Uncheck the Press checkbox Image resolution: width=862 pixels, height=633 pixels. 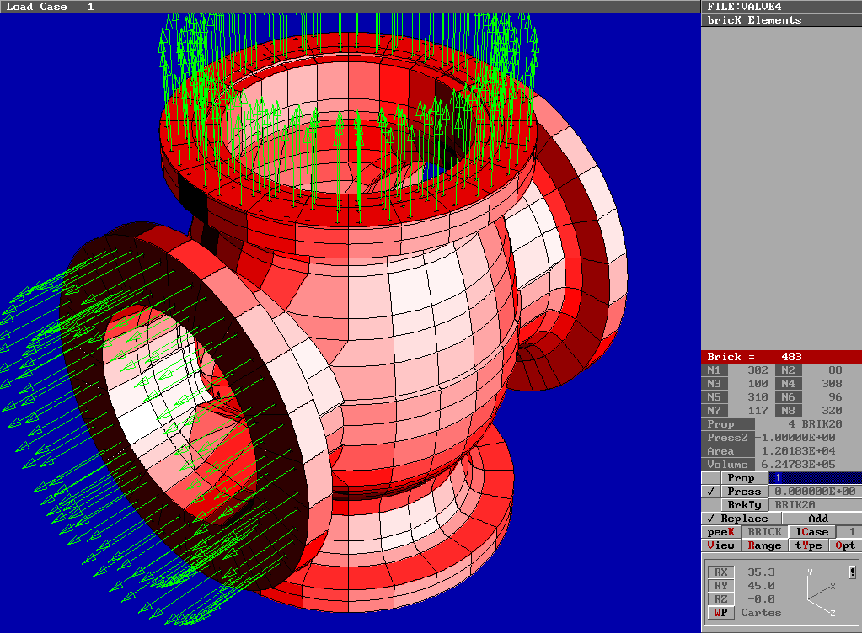click(x=710, y=492)
